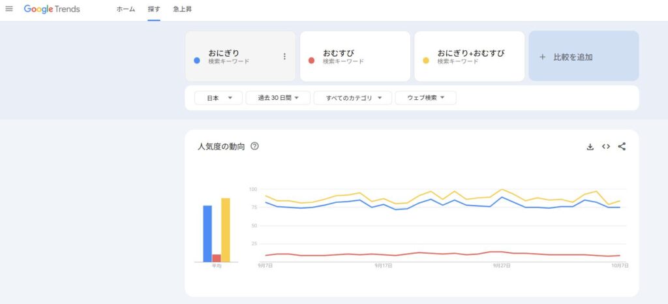
Task: Go to the ホーム tab
Action: [x=126, y=10]
